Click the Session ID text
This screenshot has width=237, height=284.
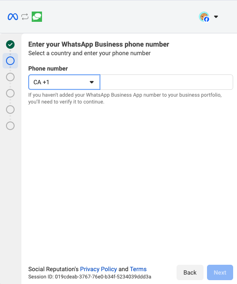click(90, 277)
